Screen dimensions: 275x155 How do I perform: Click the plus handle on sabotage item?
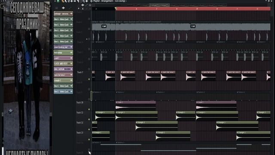coord(71,13)
